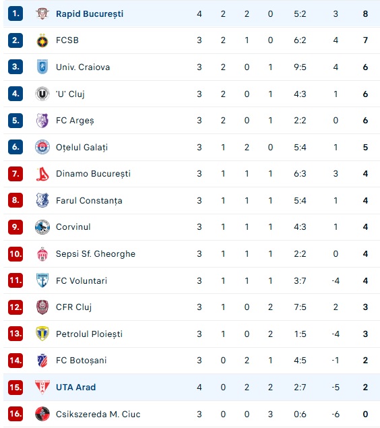The image size is (380, 428).
Task: Select the FC Botoșani row name
Action: click(82, 361)
